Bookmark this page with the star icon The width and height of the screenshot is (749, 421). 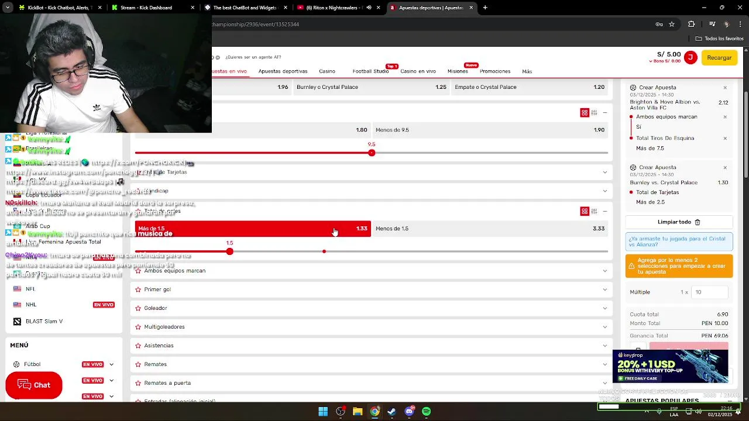click(672, 24)
